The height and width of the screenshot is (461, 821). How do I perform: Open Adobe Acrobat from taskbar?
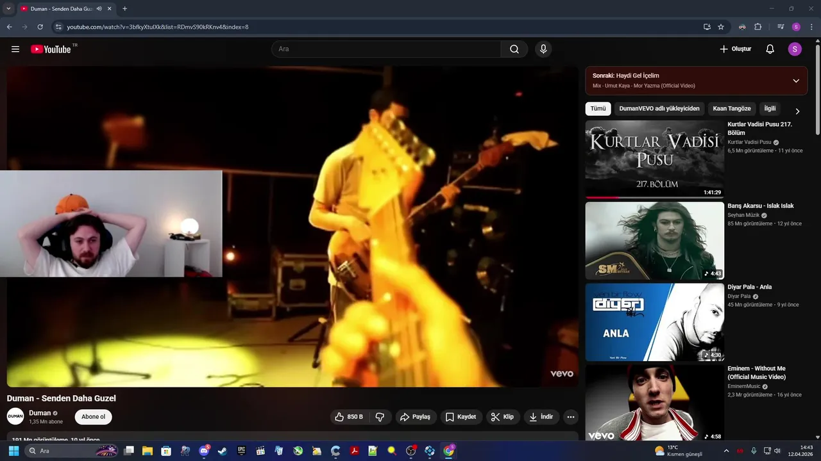(354, 451)
